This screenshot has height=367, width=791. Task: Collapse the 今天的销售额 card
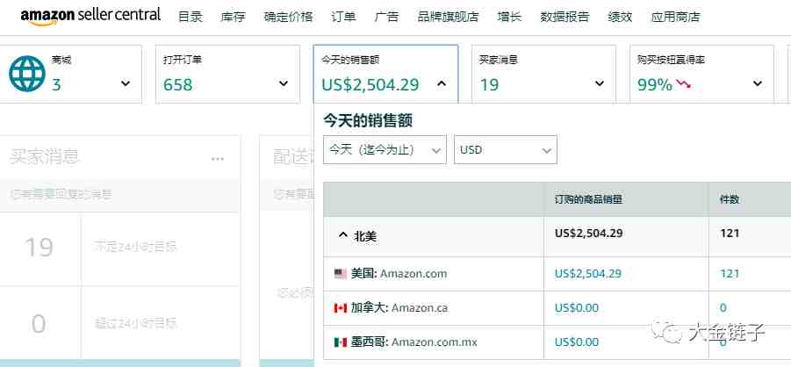point(442,83)
